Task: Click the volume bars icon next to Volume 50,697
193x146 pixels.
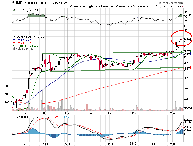Action: [x=14, y=49]
